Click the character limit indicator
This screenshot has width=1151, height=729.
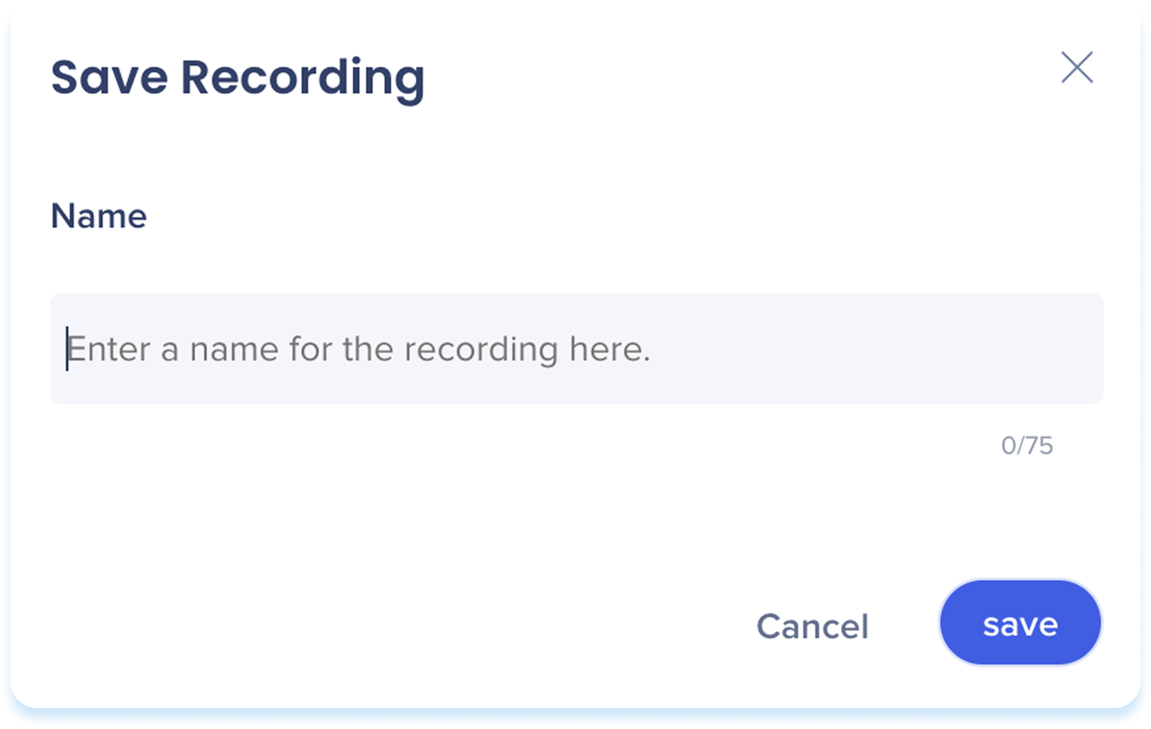[x=1027, y=445]
